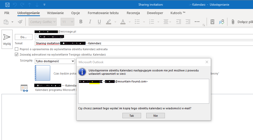Click the Undo arrow icon

pos(15,5)
